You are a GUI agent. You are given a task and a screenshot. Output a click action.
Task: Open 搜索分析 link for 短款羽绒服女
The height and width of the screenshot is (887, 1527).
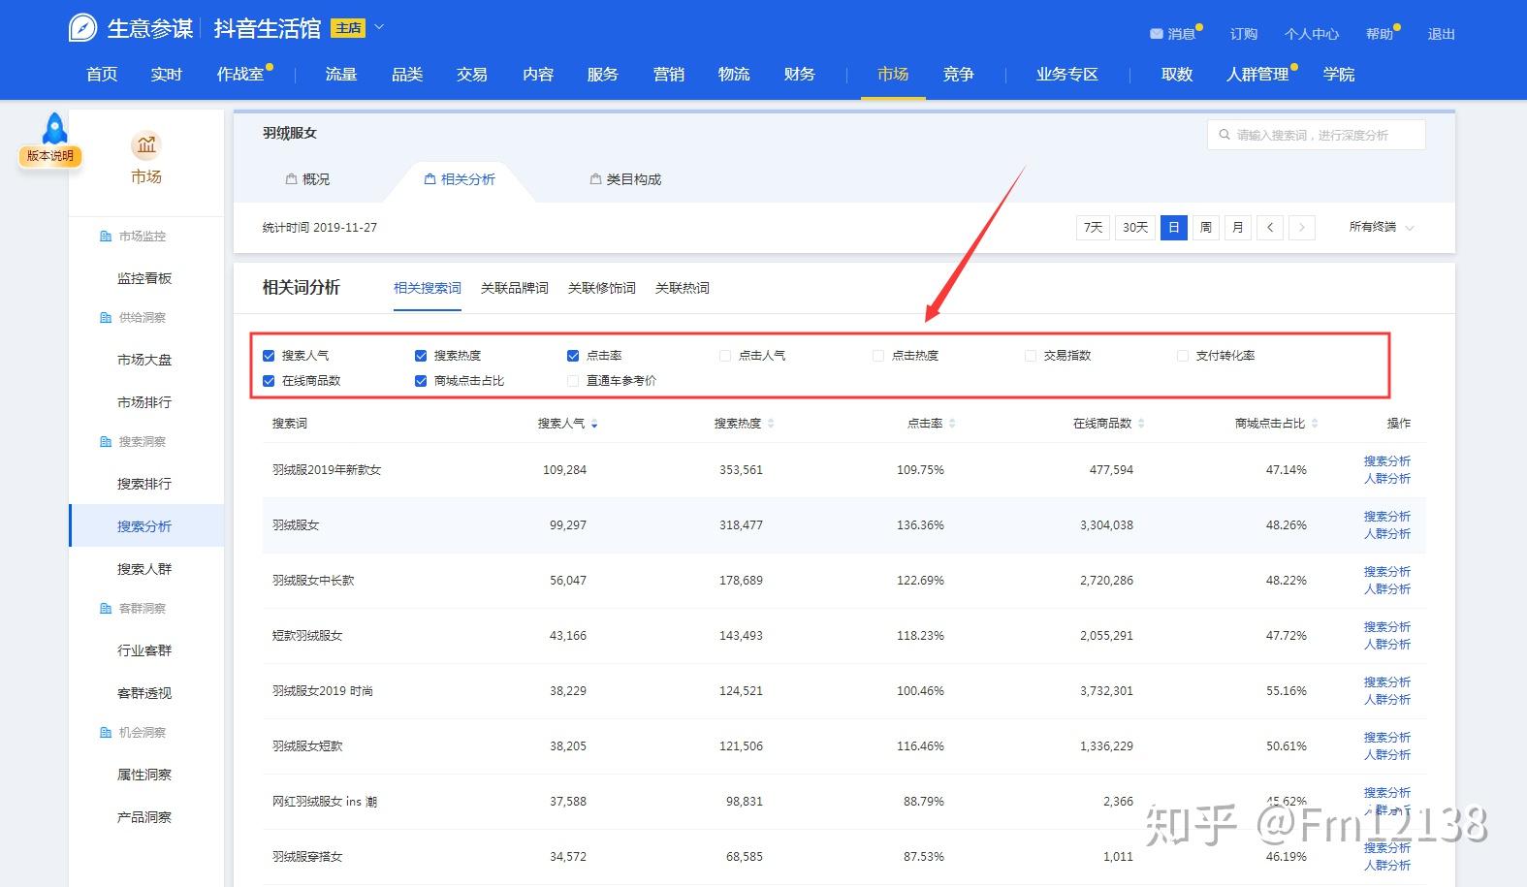tap(1387, 627)
